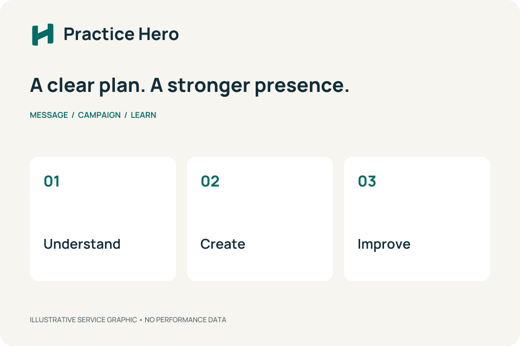Open the Create step title
This screenshot has width=520, height=346.
coord(223,244)
